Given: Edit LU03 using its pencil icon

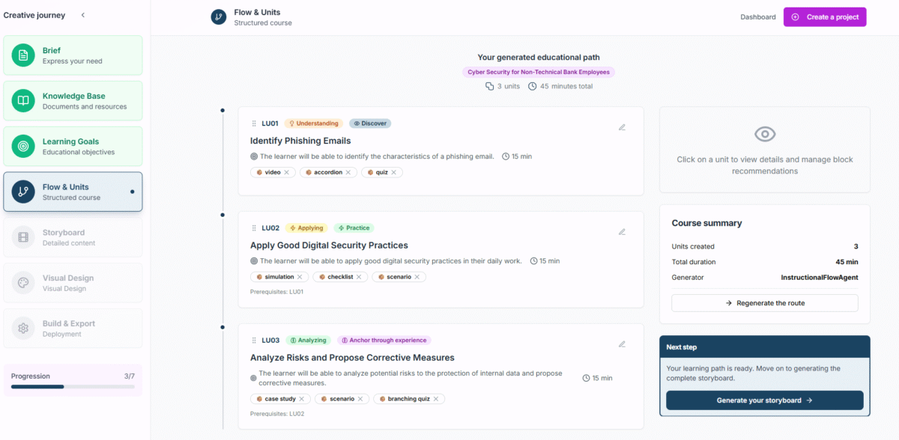Looking at the screenshot, I should (622, 344).
